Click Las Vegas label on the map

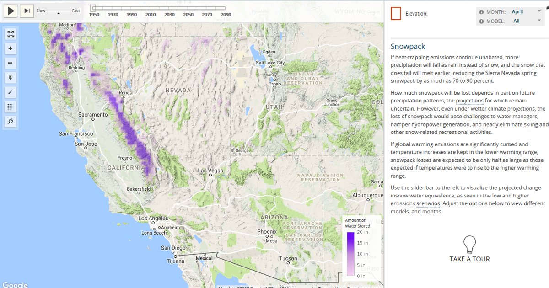click(x=210, y=171)
